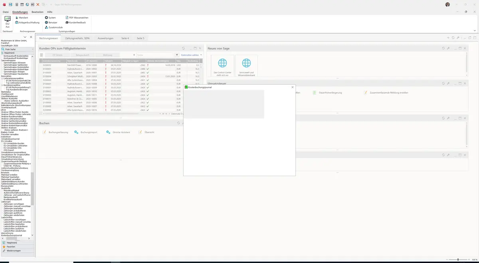
Task: Open the Bearbeiten menu
Action: coord(38,12)
